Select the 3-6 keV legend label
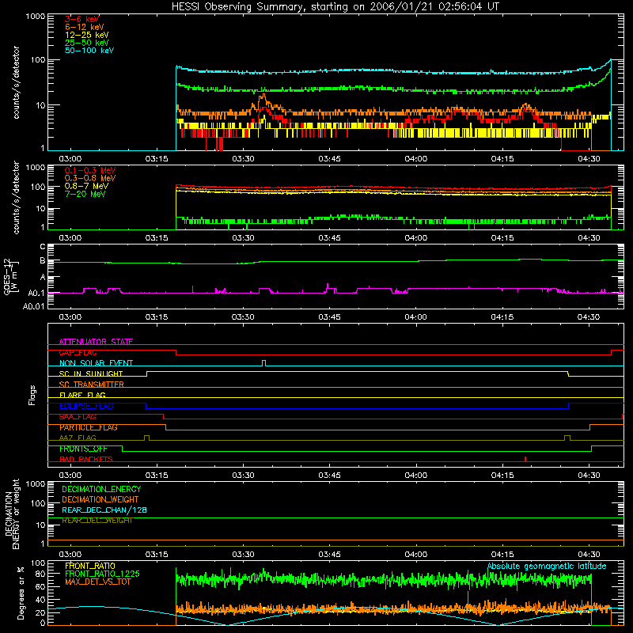This screenshot has height=633, width=633. click(x=82, y=19)
